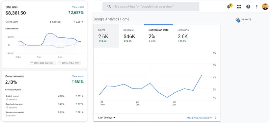
Task: Open View report for Conversion rate
Action: (78, 76)
